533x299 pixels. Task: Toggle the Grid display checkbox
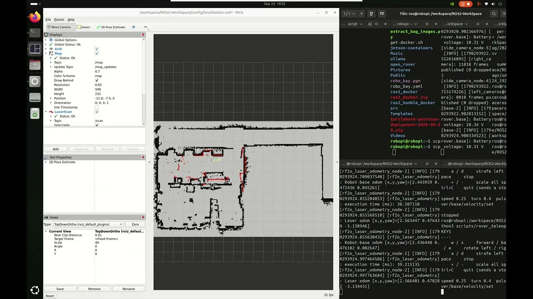(97, 49)
